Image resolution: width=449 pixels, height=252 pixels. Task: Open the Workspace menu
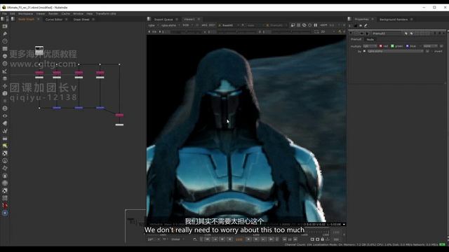(x=25, y=14)
